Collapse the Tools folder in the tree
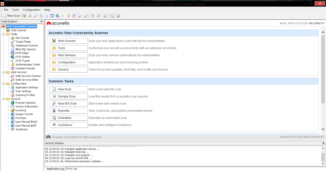 pos(4,34)
